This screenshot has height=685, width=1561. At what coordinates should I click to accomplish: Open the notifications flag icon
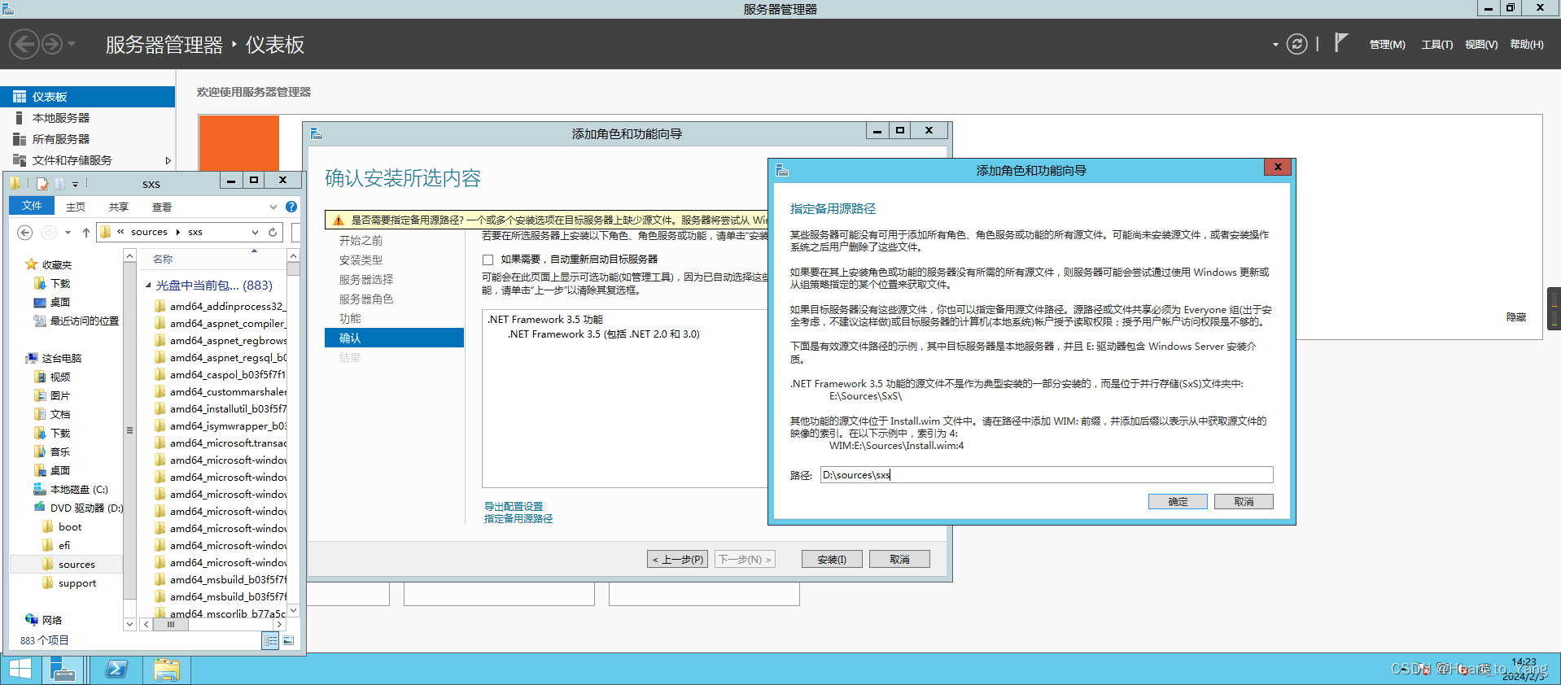pos(1341,42)
